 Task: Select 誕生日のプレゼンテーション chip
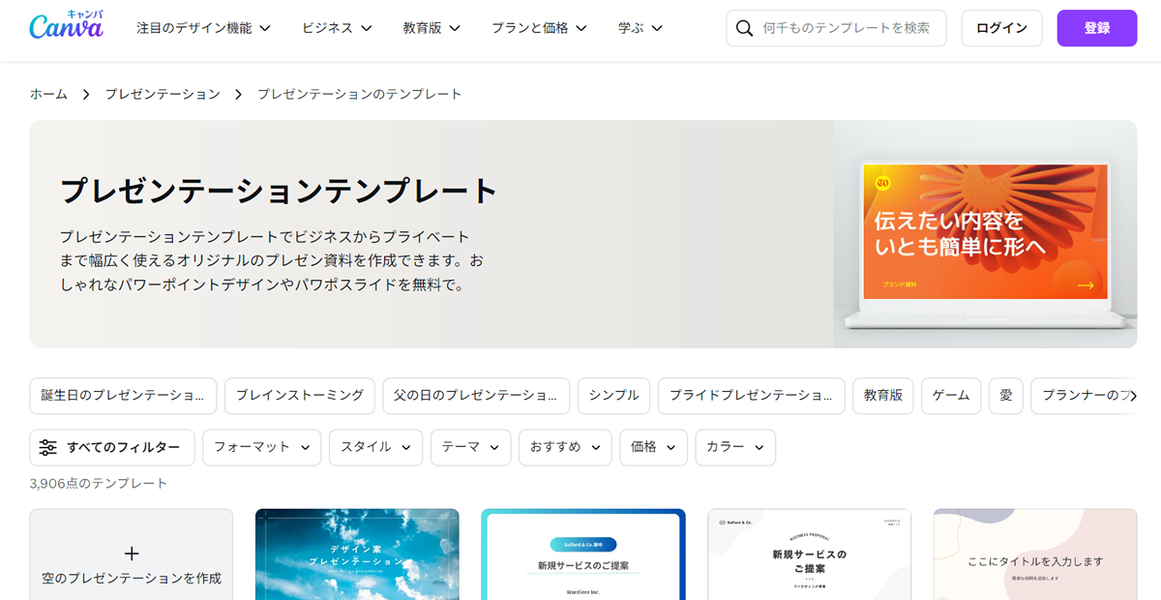(x=123, y=396)
